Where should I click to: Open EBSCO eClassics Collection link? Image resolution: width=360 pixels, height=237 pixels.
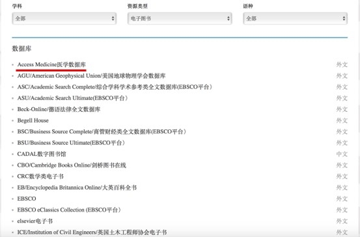point(69,210)
